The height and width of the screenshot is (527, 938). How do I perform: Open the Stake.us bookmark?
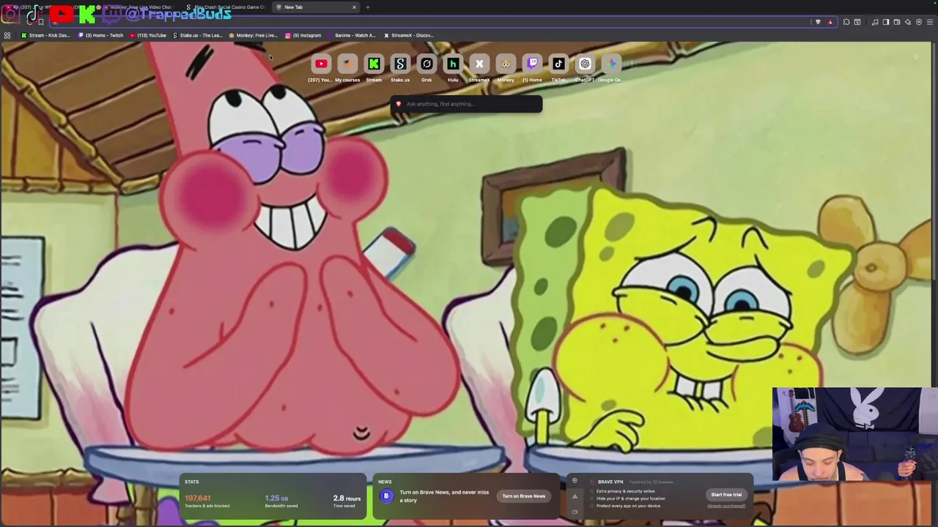click(x=198, y=35)
